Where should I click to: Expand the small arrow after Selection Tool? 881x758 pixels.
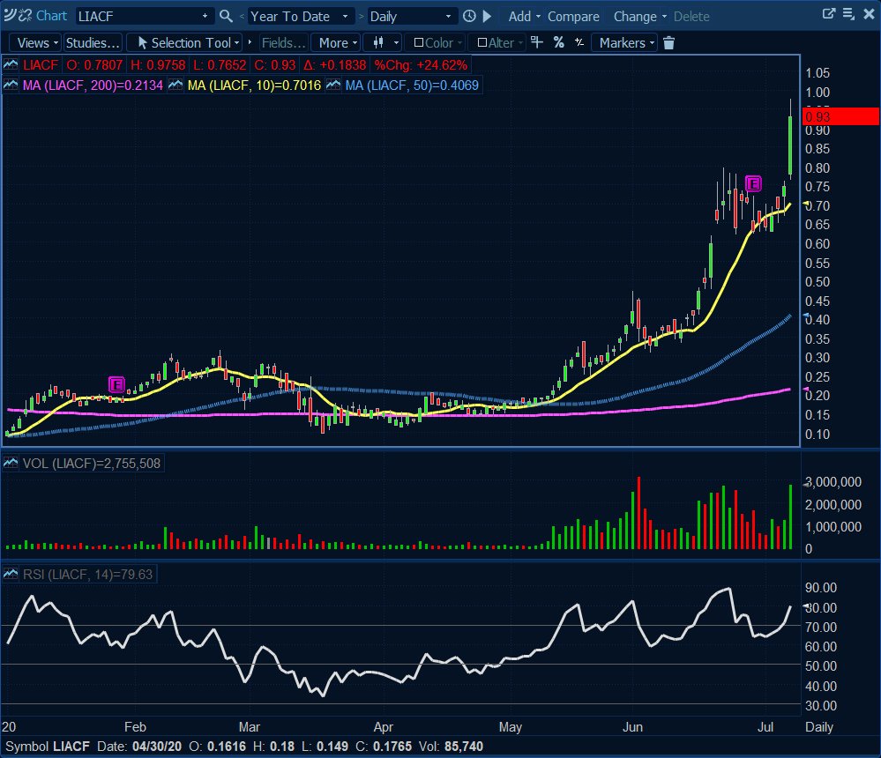coord(250,42)
